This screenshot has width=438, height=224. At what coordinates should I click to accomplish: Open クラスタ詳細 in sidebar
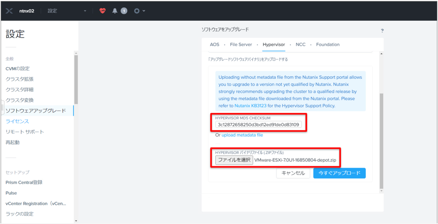coord(19,90)
